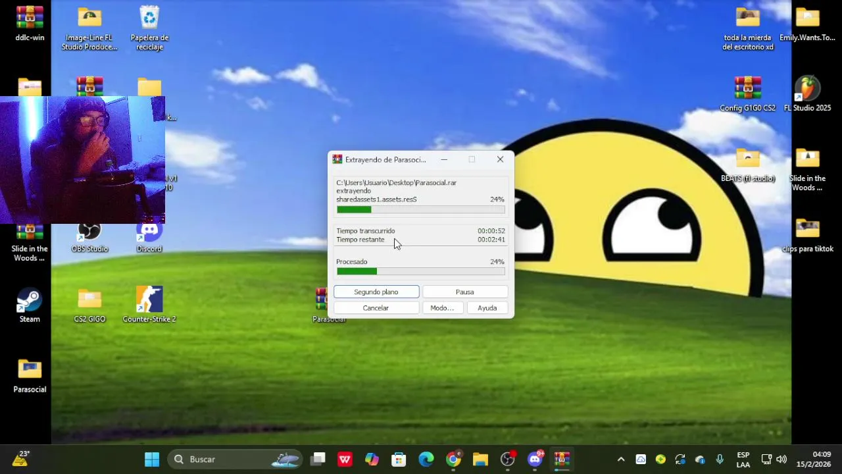Click the 00:02:41 remaining time value

click(x=491, y=240)
